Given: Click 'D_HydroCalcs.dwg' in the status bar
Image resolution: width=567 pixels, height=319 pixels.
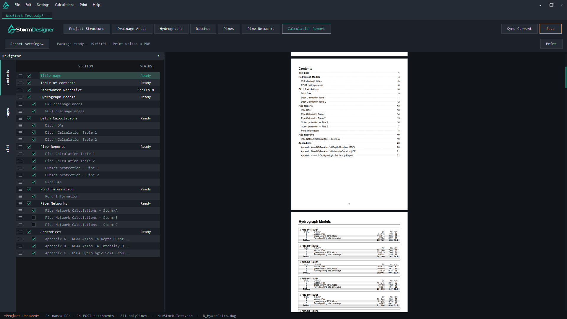Looking at the screenshot, I should tap(219, 316).
